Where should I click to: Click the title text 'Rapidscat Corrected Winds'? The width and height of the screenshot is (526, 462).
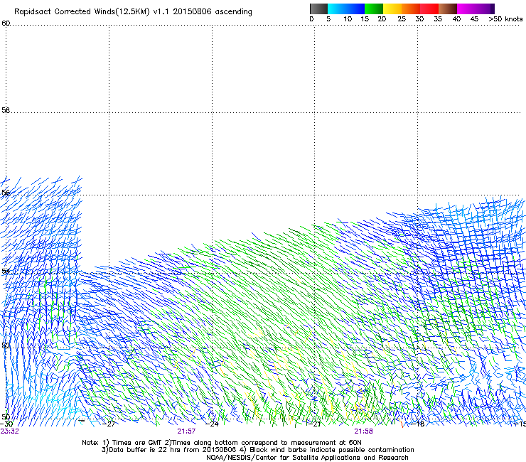point(65,12)
